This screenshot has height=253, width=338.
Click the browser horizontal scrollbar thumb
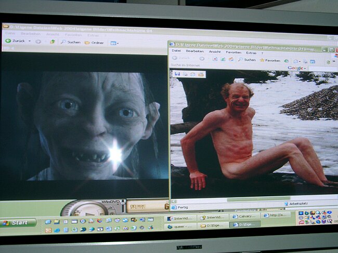(x=258, y=199)
